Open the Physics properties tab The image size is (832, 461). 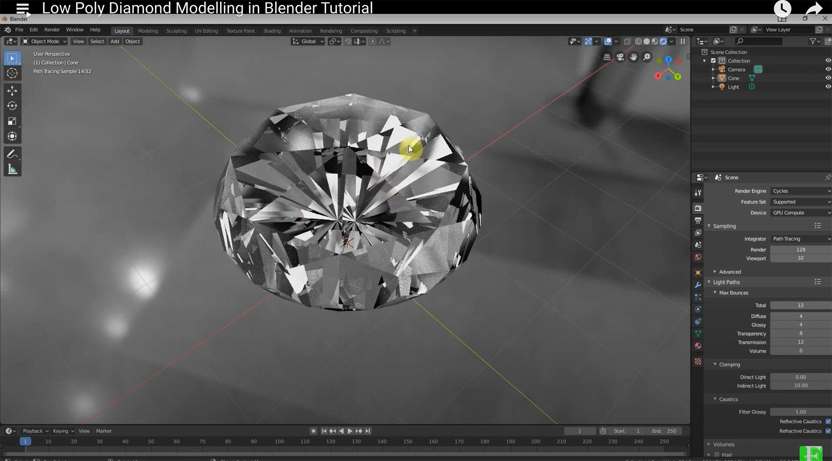698,309
